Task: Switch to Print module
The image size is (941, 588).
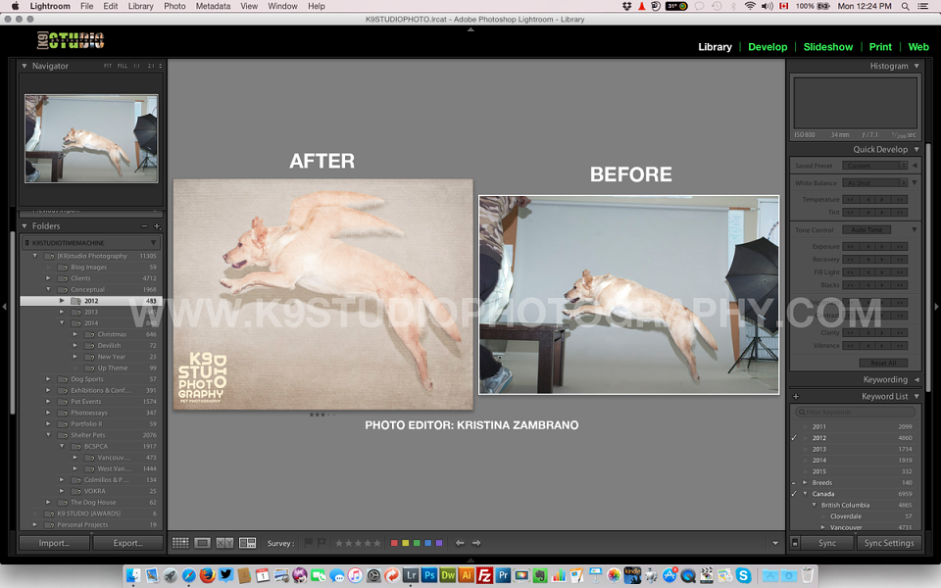Action: point(880,47)
